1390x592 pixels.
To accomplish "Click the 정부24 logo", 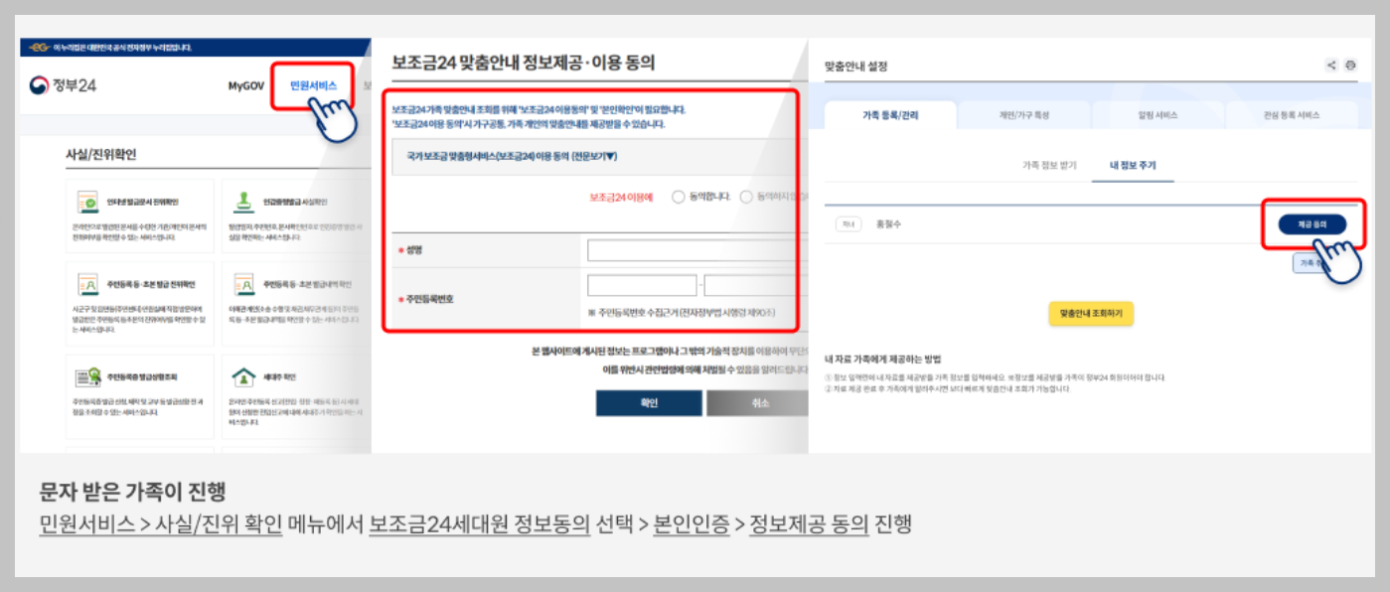I will tap(63, 85).
